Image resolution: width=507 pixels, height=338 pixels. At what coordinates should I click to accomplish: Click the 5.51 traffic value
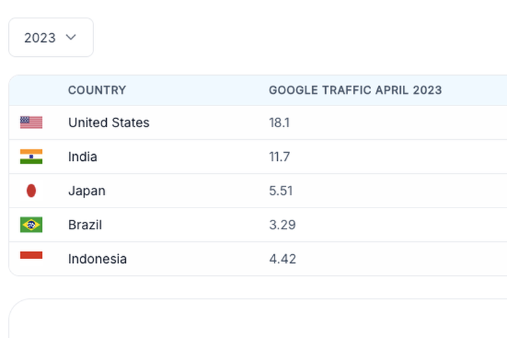[281, 191]
